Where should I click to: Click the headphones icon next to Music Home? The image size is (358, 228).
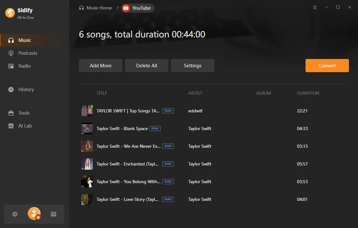[x=81, y=8]
